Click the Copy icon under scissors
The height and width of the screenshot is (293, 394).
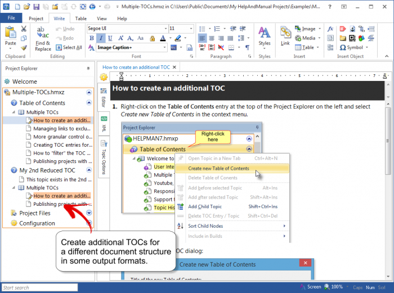(24, 38)
